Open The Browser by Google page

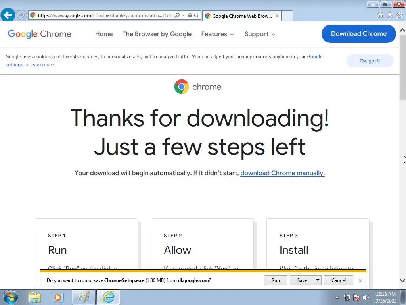[157, 34]
